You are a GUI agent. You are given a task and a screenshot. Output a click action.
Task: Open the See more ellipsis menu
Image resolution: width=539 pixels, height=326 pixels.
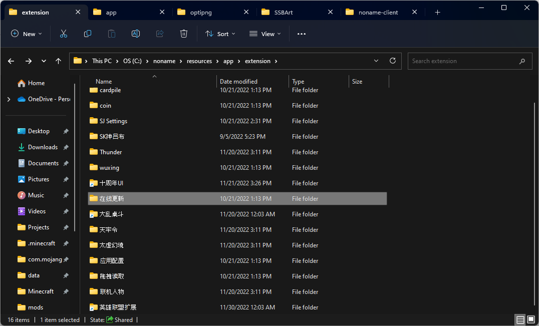(x=301, y=34)
